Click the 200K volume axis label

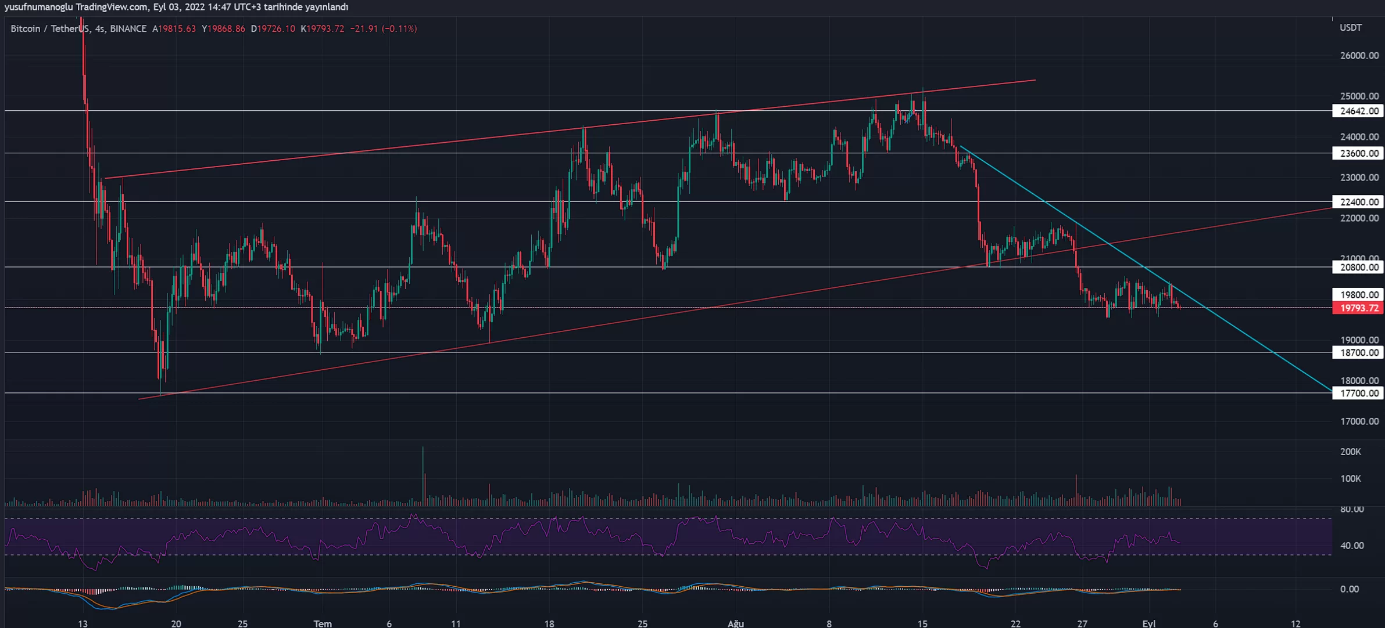tap(1350, 452)
